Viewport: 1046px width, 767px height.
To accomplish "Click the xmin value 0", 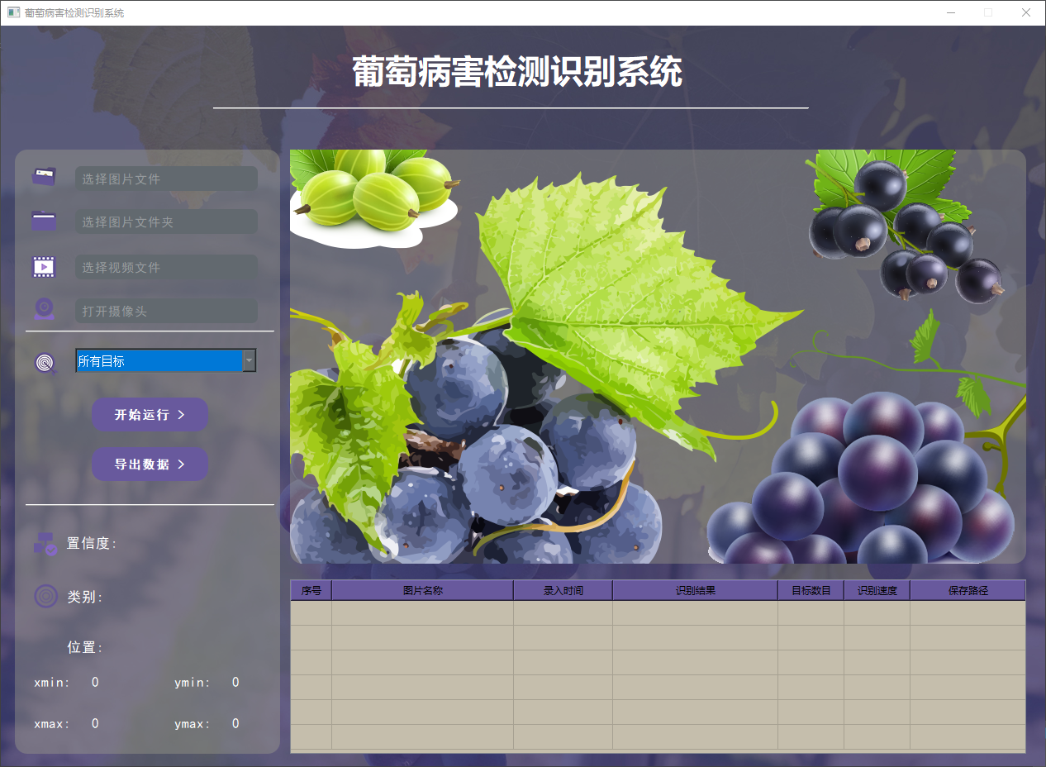I will click(95, 682).
